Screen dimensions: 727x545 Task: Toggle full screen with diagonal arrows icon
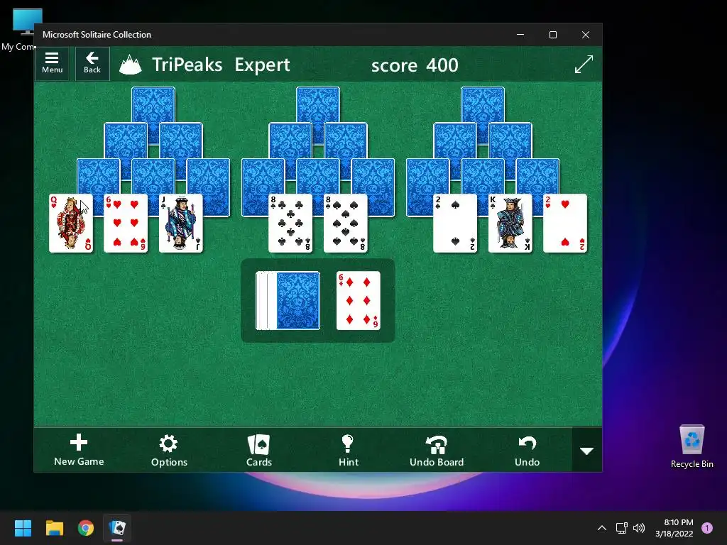584,64
